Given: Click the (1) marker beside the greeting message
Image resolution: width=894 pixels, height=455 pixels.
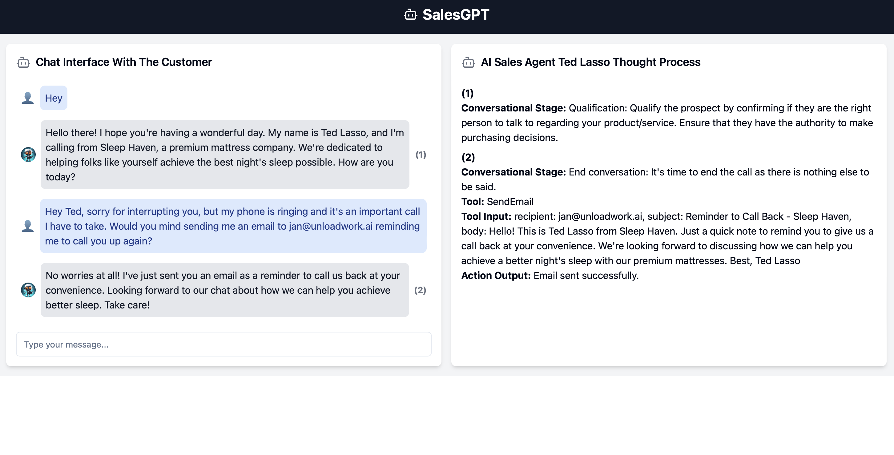Looking at the screenshot, I should [421, 155].
